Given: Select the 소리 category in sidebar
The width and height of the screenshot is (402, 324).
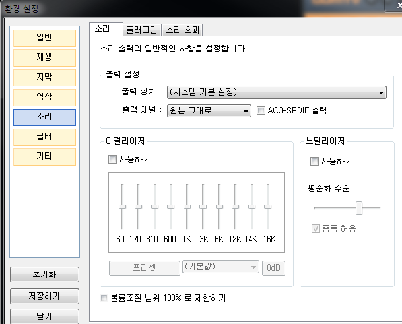Looking at the screenshot, I should click(x=44, y=117).
